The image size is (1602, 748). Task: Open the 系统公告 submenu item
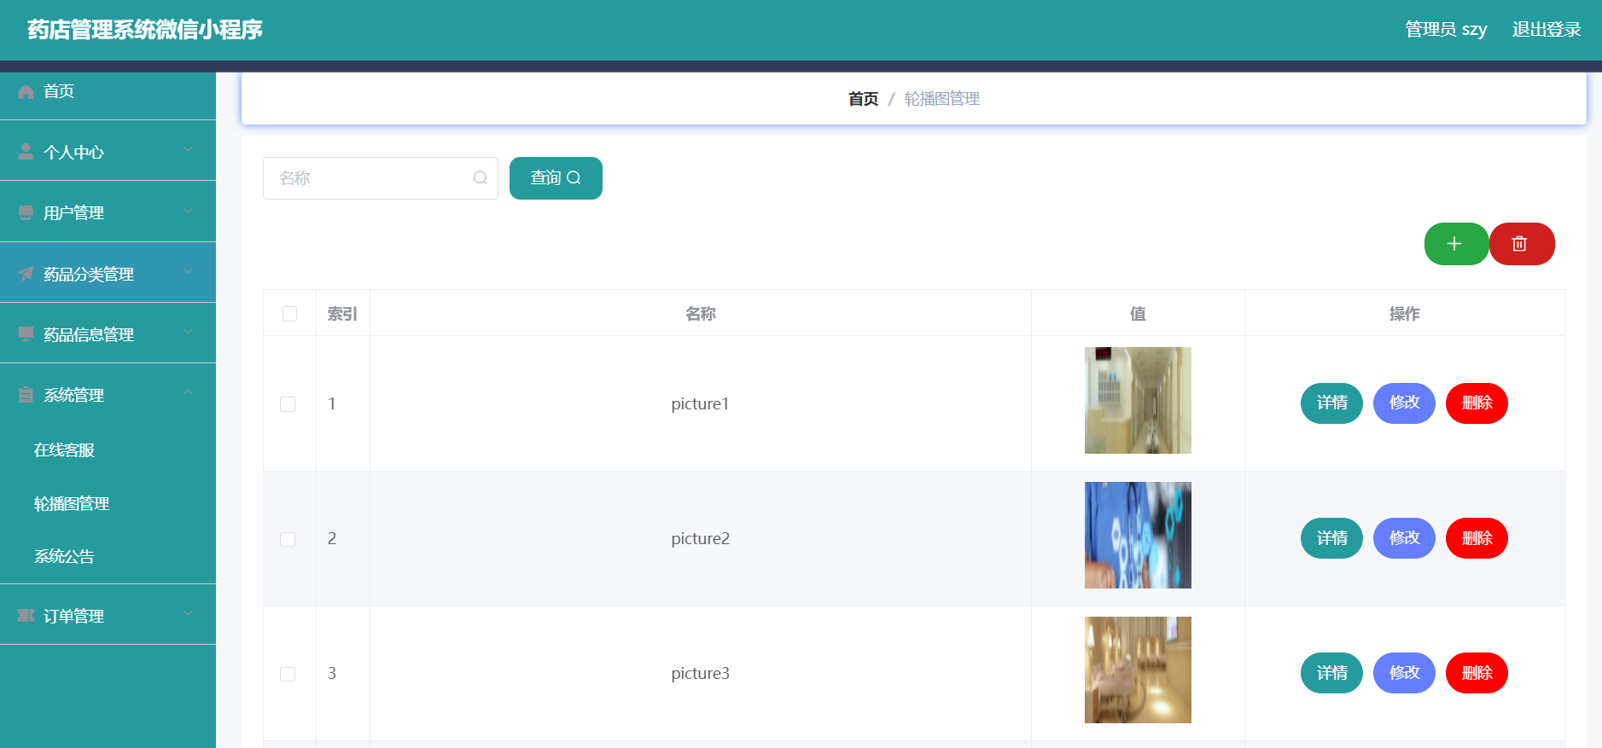pos(64,557)
